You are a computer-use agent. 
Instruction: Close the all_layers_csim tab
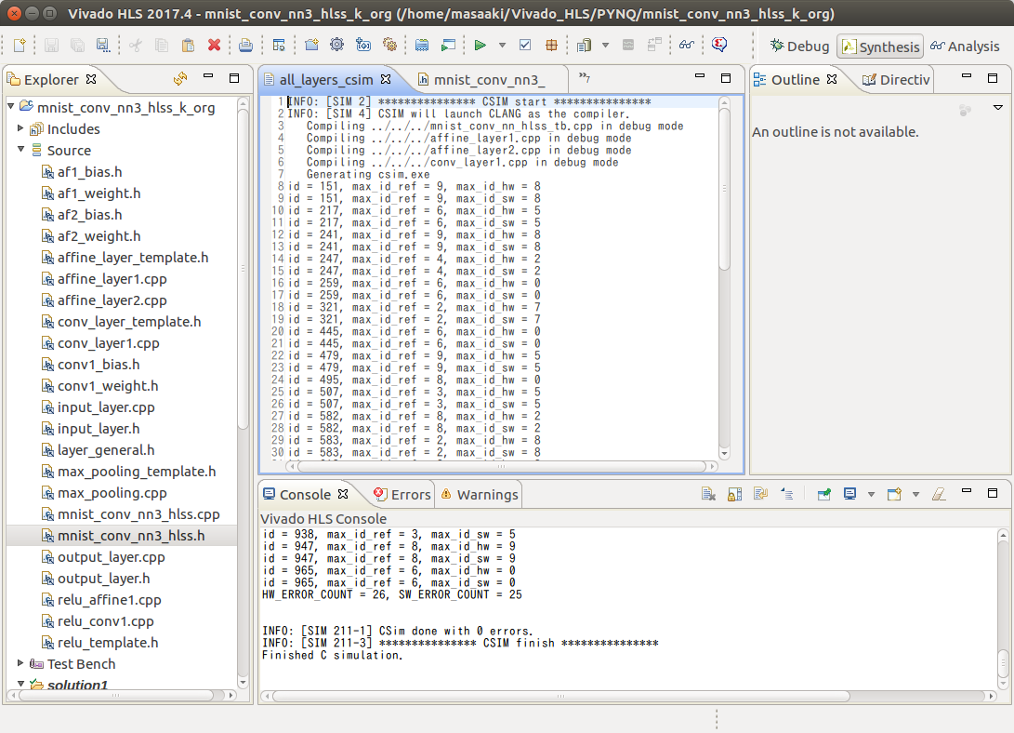386,79
